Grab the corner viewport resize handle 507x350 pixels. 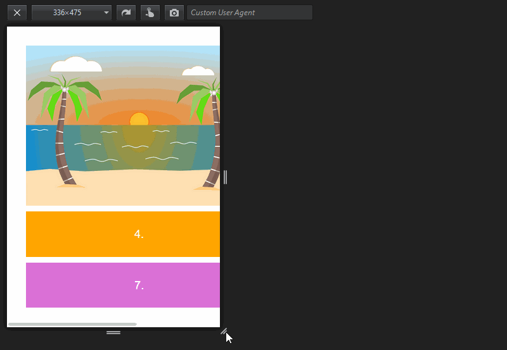(x=224, y=331)
